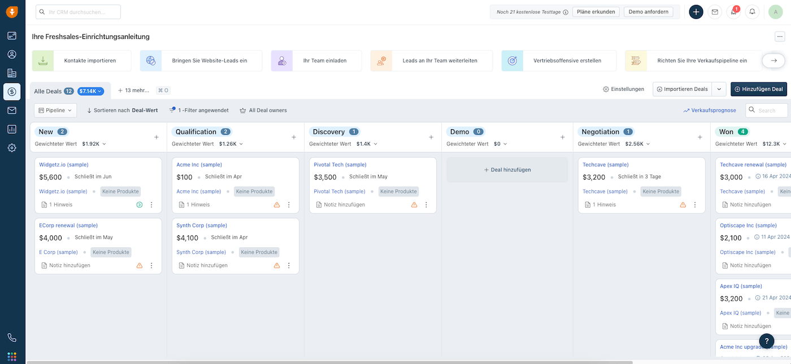The width and height of the screenshot is (791, 364).
Task: Open the Importieren Deals arrow dropdown
Action: click(719, 89)
